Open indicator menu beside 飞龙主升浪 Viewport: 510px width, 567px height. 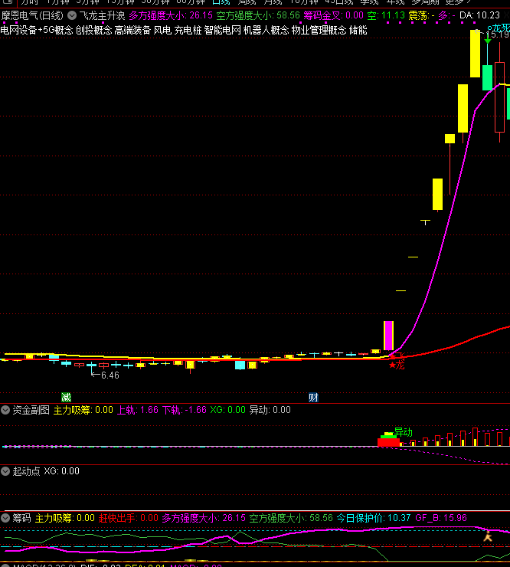coord(72,15)
